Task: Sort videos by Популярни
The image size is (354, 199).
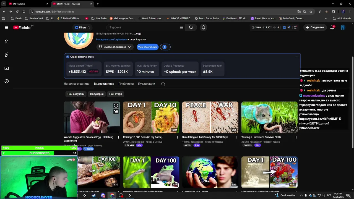Action: [97, 94]
